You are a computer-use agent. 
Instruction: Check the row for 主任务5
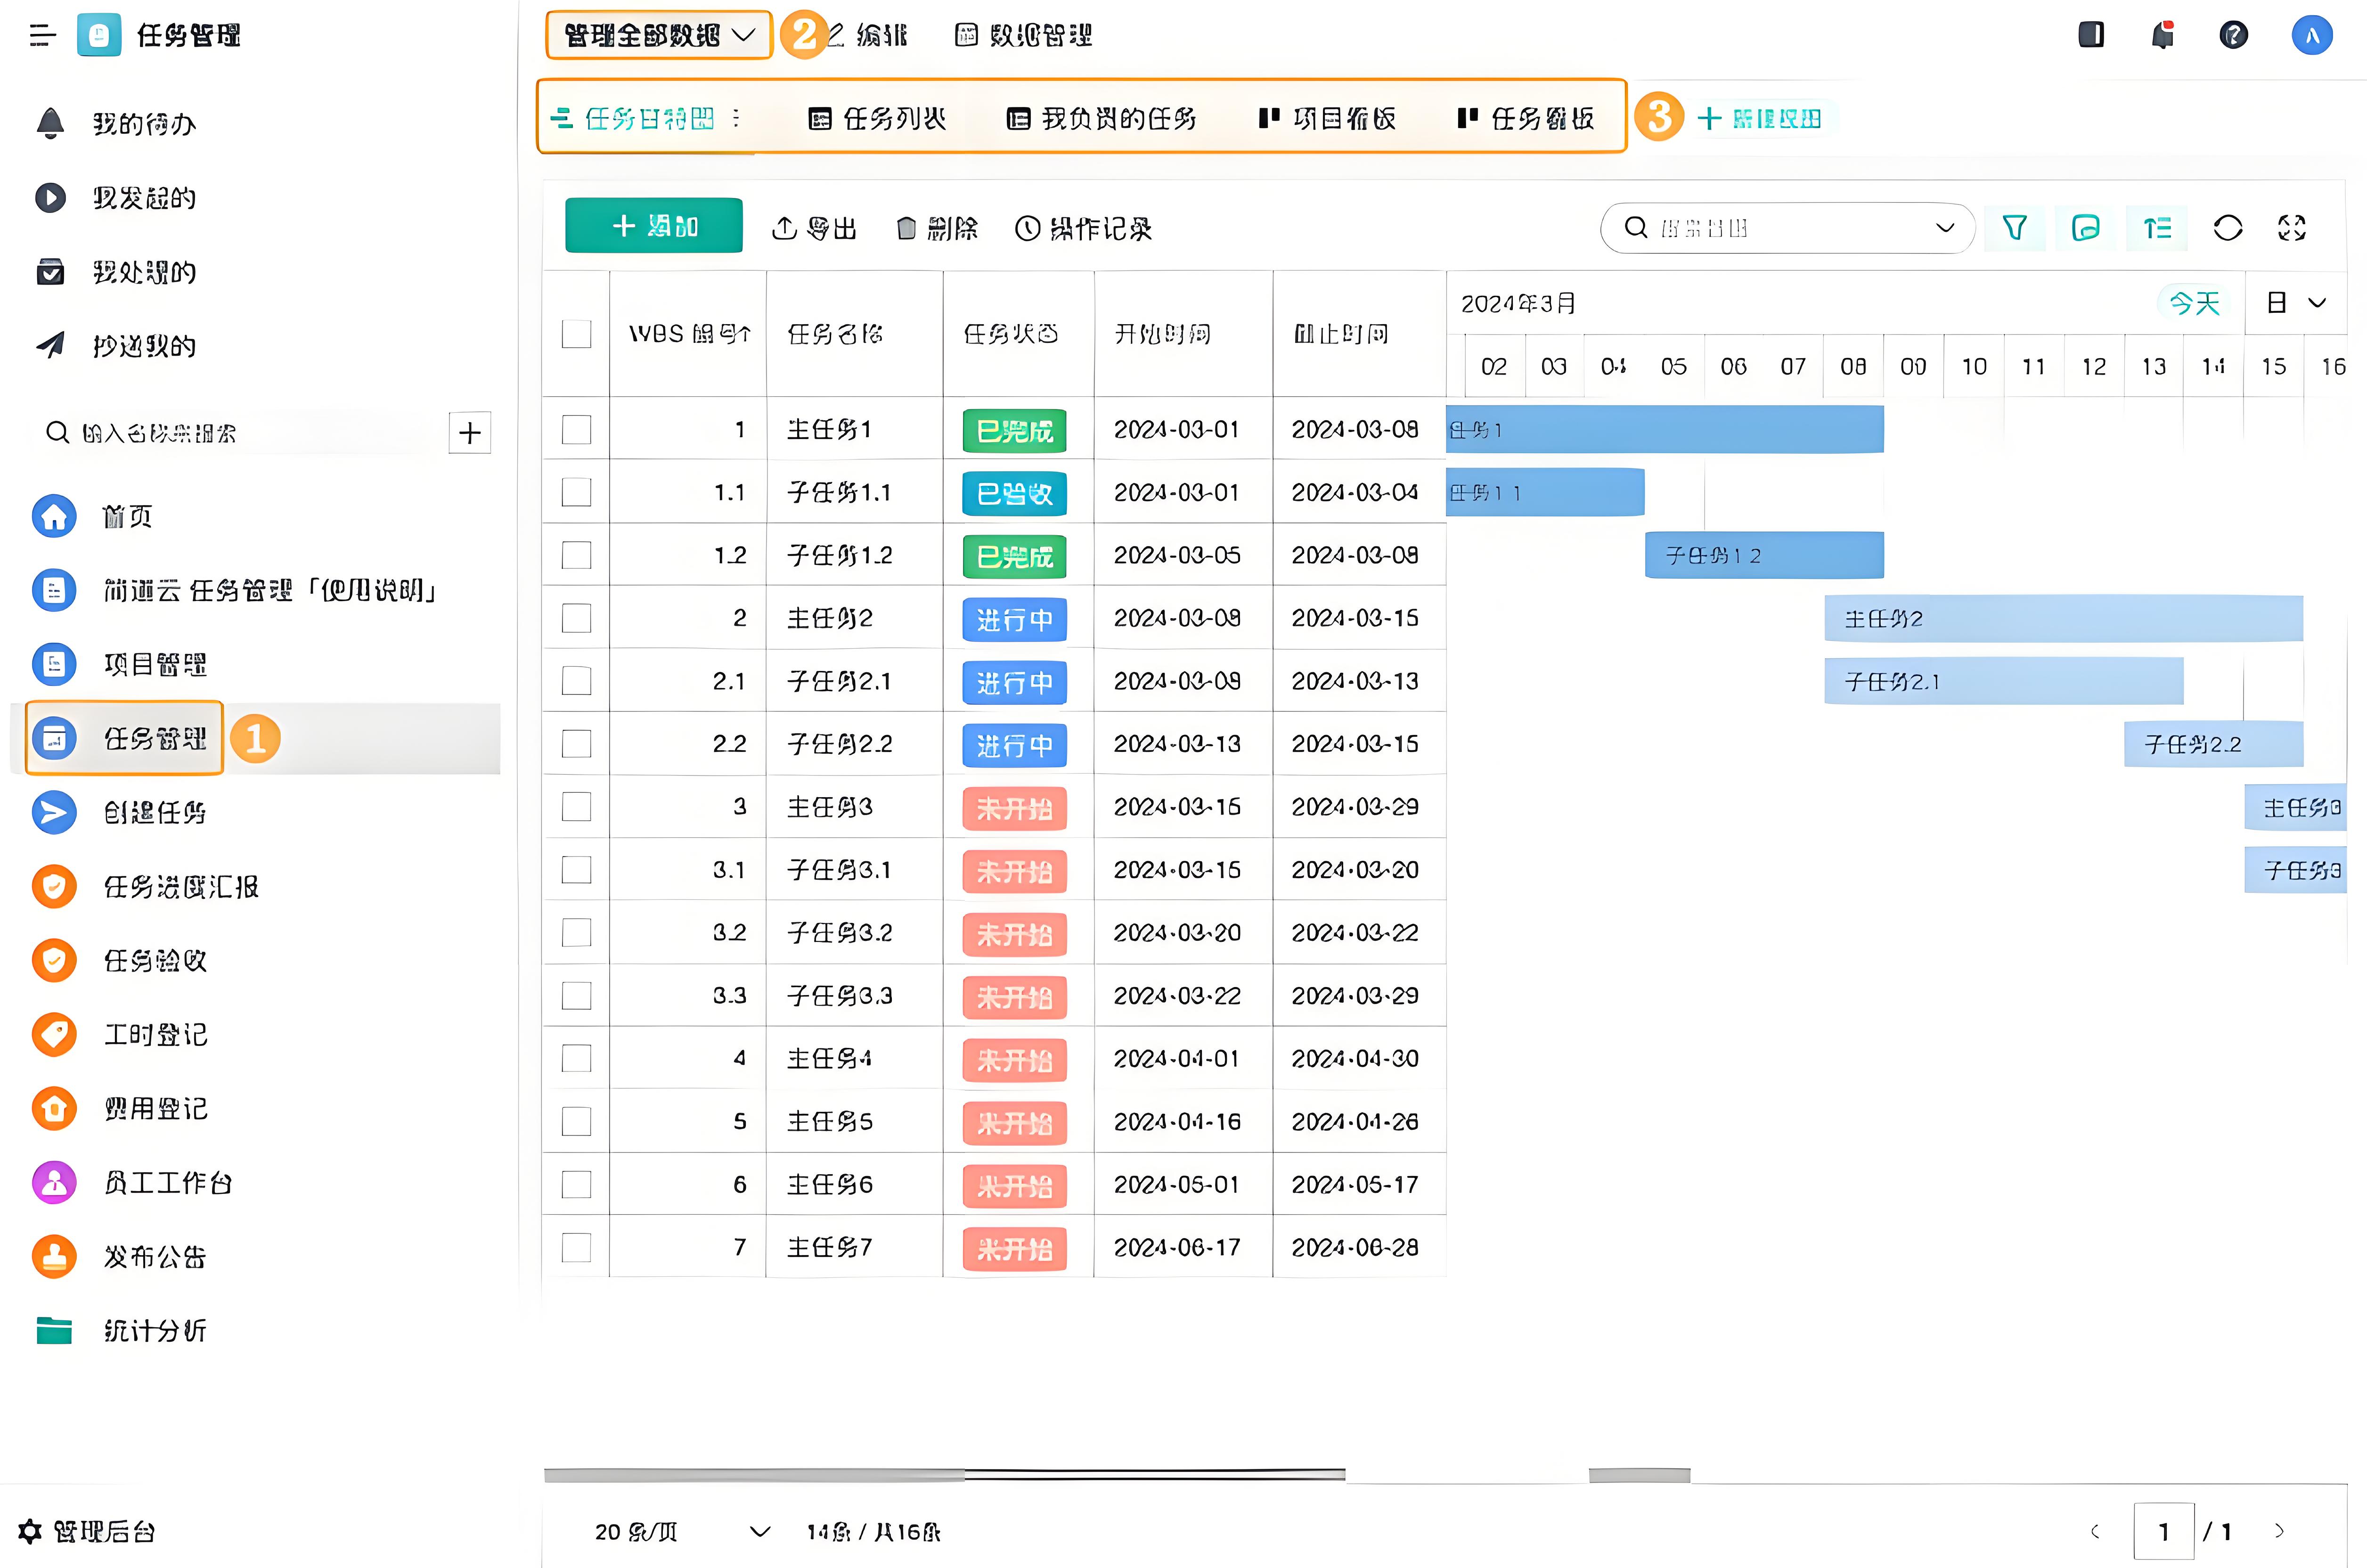tap(576, 1121)
